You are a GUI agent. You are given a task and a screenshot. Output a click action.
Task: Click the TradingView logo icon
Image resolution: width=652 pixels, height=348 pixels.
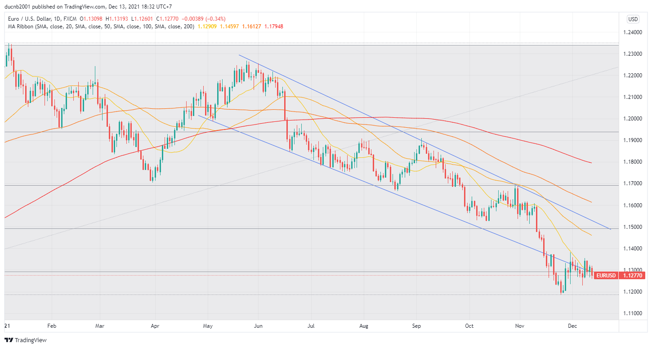tap(9, 340)
